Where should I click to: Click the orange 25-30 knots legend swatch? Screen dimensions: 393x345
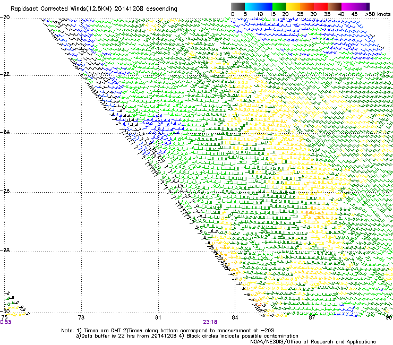click(x=307, y=6)
